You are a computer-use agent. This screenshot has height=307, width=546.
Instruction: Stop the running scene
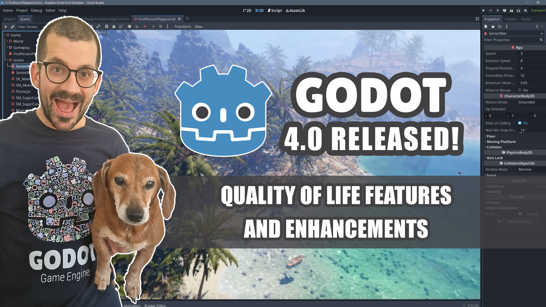[x=497, y=11]
